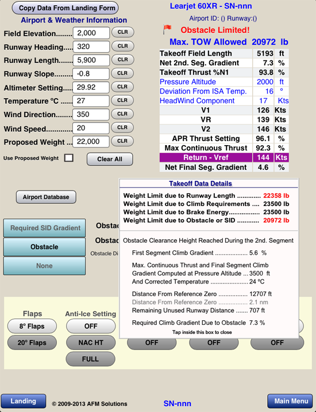Edit the Temperature °C field
Viewport: 316px width, 412px height.
pos(91,101)
